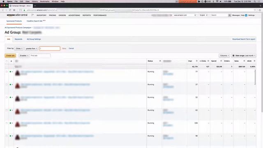Open the Messages link in header
The height and width of the screenshot is (148, 263).
(236, 15)
